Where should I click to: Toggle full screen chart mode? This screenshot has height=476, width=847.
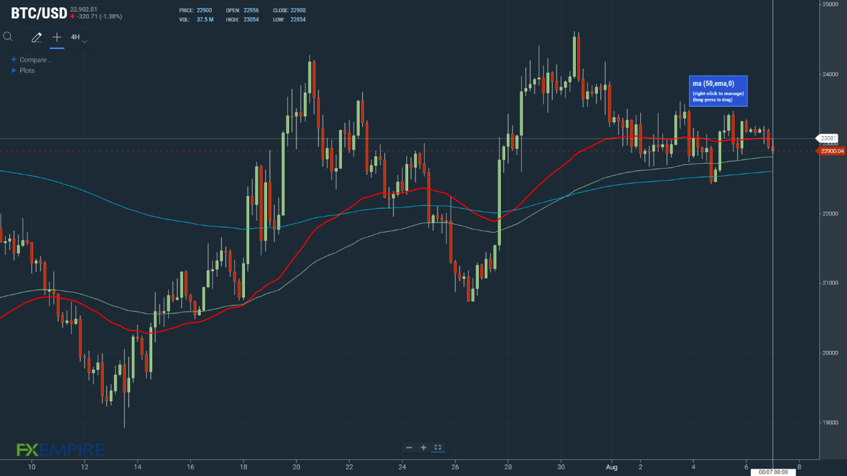pos(438,448)
